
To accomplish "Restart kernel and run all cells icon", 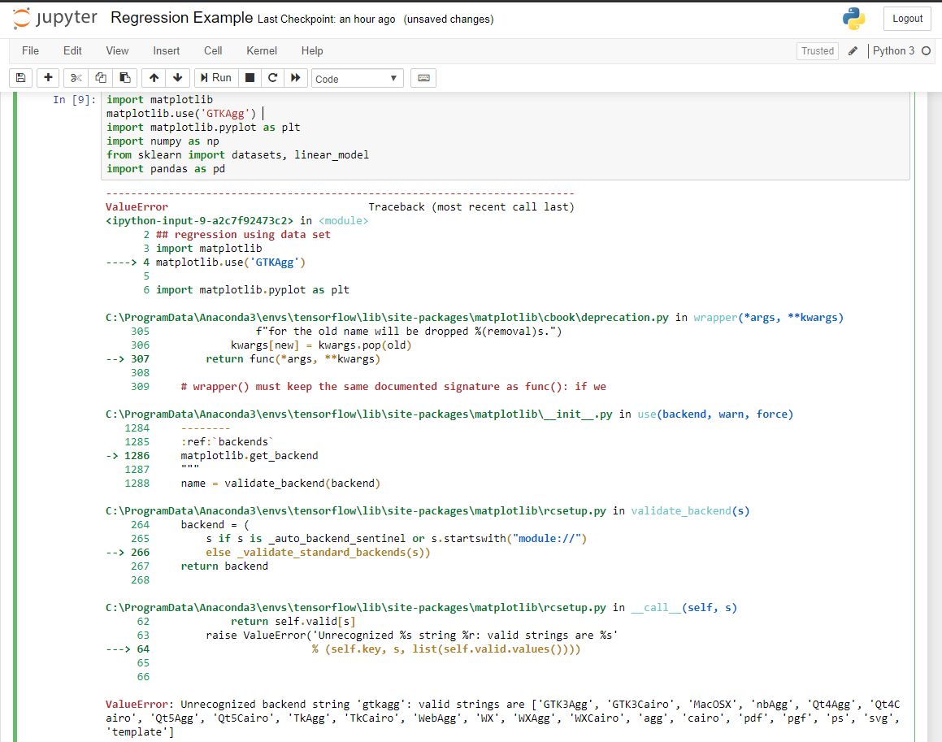I will pos(296,78).
